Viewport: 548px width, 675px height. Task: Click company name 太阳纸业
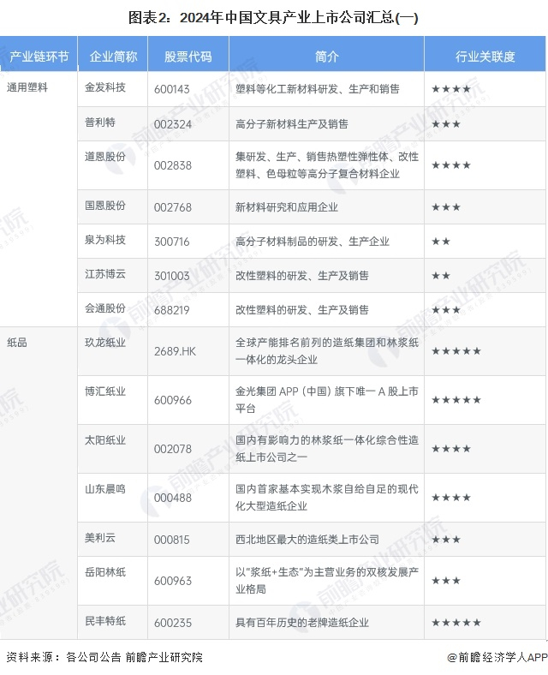(105, 440)
